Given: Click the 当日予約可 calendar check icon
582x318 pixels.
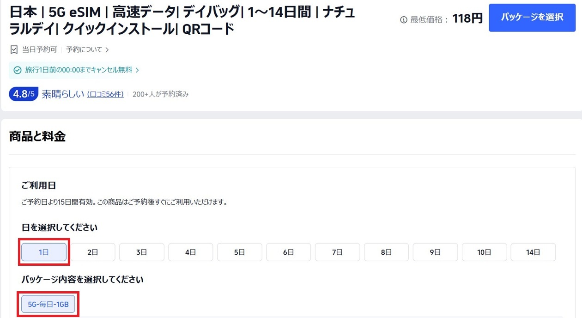Looking at the screenshot, I should (x=14, y=49).
